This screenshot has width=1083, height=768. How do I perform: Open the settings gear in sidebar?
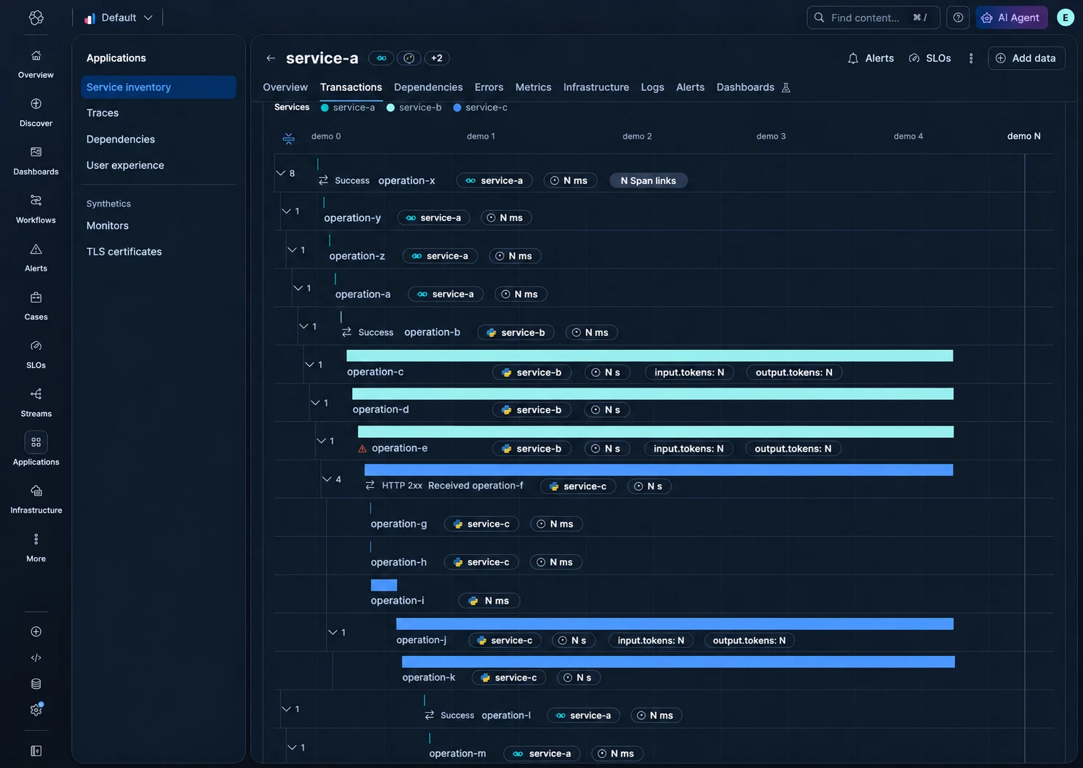click(x=36, y=710)
